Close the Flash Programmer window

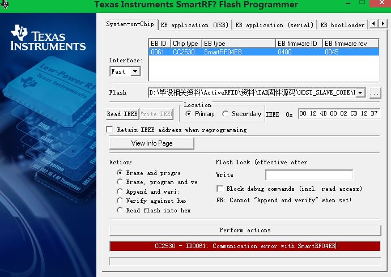pyautogui.click(x=382, y=2)
